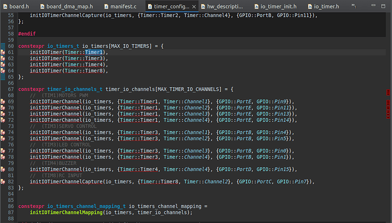
Task: Click timer_io_channels_t type on line 67
Action: pyautogui.click(x=75, y=89)
